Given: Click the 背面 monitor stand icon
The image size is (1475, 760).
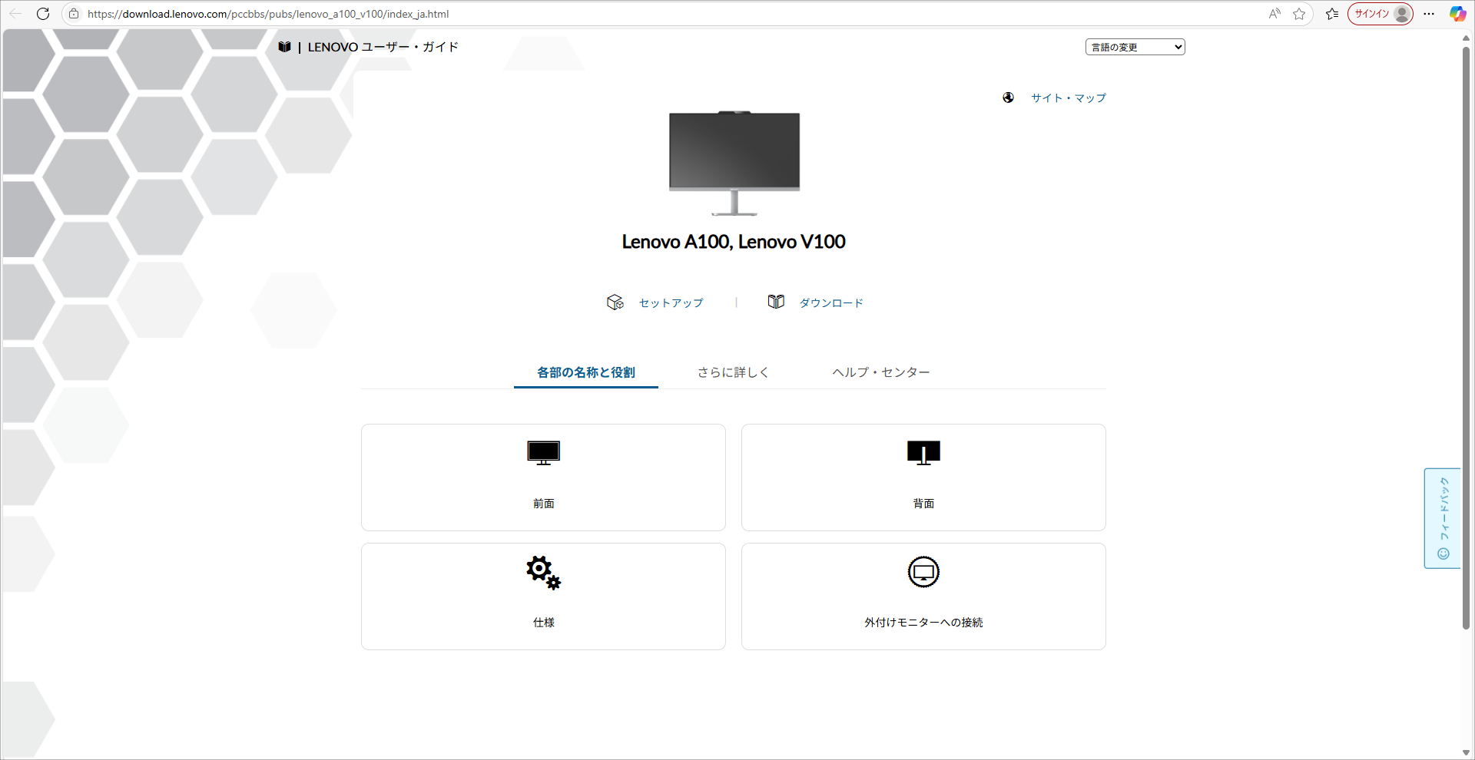Looking at the screenshot, I should [923, 452].
